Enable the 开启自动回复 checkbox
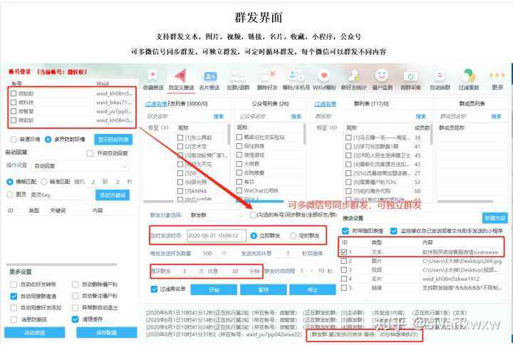This screenshot has height=345, width=513. tap(90, 153)
